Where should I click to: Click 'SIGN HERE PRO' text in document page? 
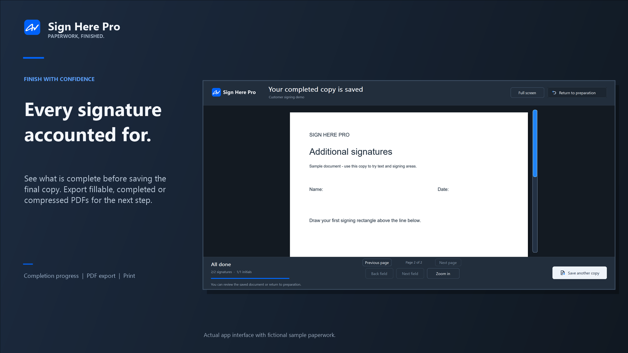click(x=329, y=135)
